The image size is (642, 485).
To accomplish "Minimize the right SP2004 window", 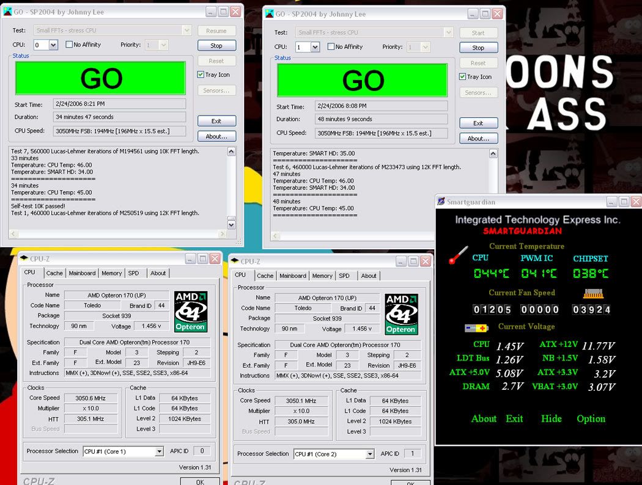I will click(x=473, y=13).
